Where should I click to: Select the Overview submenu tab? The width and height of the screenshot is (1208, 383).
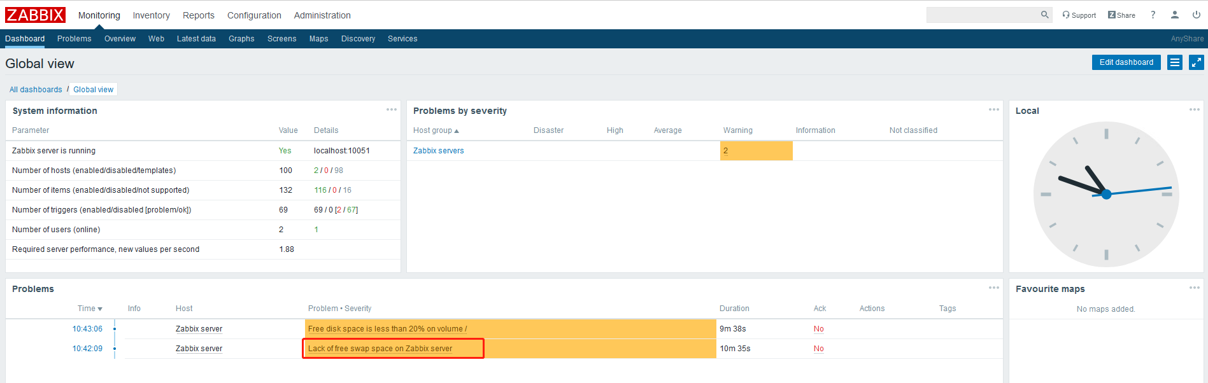tap(120, 39)
